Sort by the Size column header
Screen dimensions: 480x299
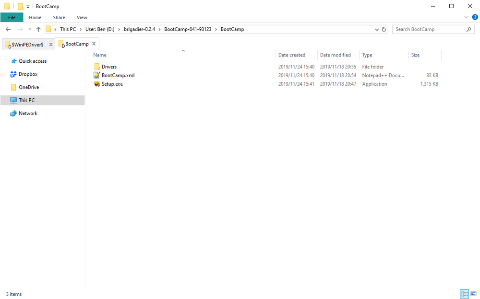pyautogui.click(x=415, y=55)
